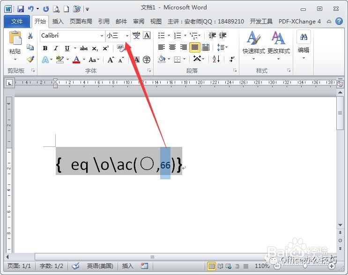This screenshot has height=275, width=348.
Task: Click the vertical scrollbar thumb
Action: [x=340, y=113]
